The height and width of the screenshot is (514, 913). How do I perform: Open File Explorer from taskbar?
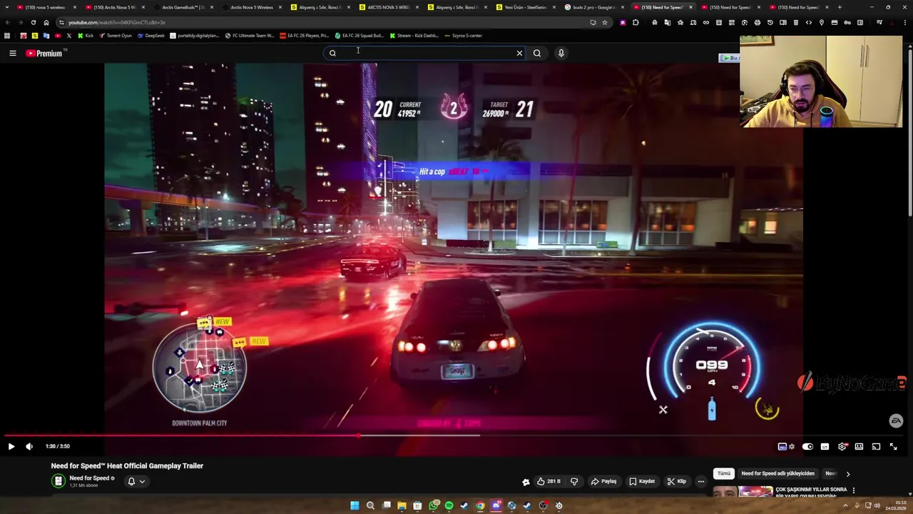pyautogui.click(x=402, y=505)
